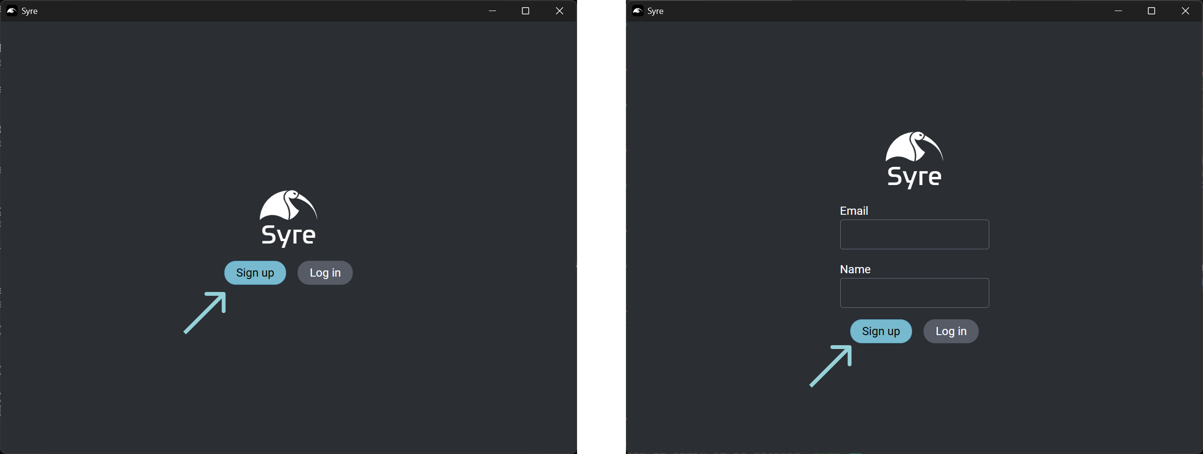Viewport: 1203px width, 454px height.
Task: Focus the Email input field
Action: [x=914, y=234]
